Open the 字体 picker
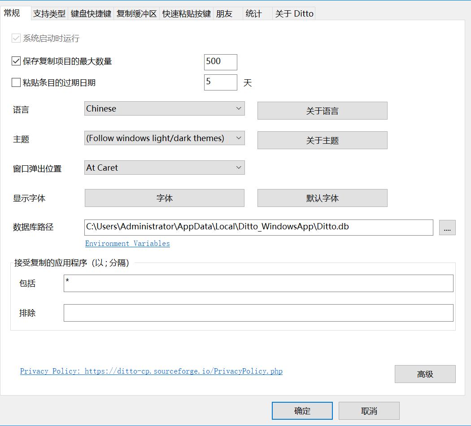 164,198
